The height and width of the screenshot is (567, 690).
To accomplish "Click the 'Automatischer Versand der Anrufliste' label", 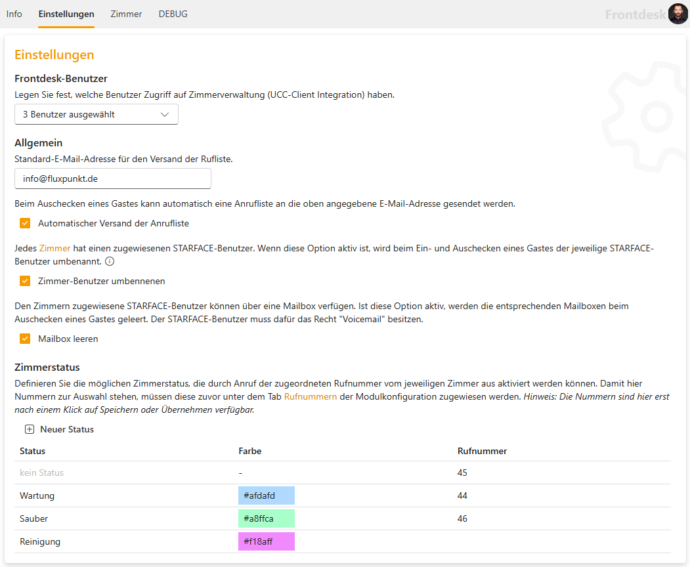I will pos(114,224).
